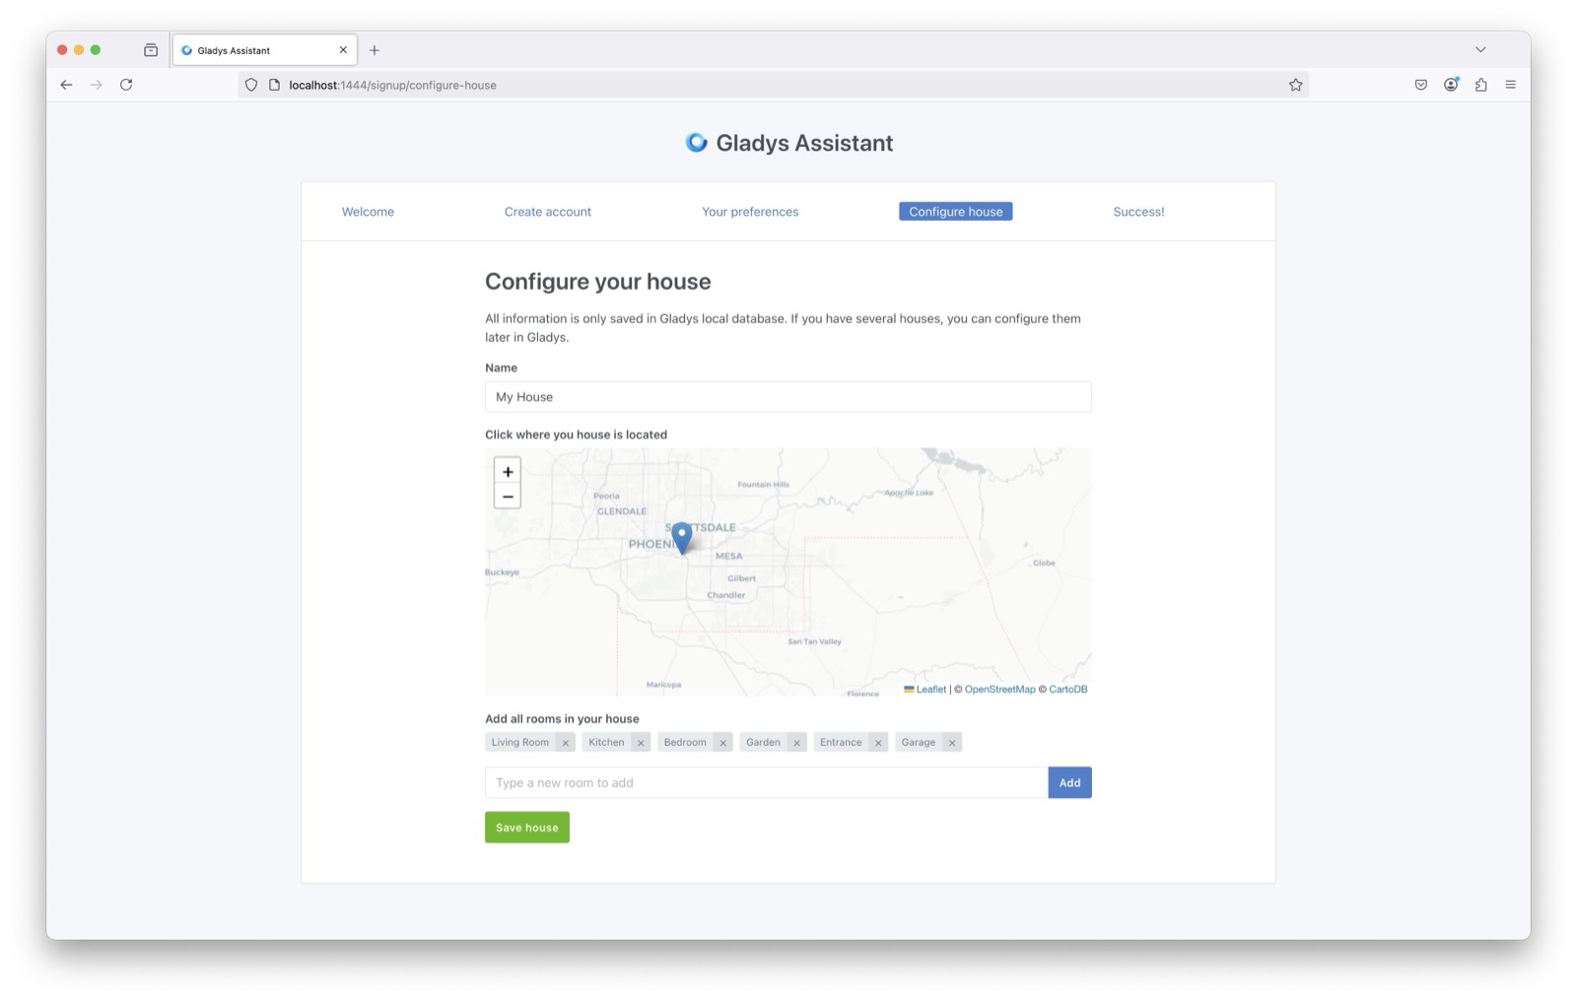The image size is (1577, 1001).
Task: Click the browser reload icon
Action: pos(125,85)
